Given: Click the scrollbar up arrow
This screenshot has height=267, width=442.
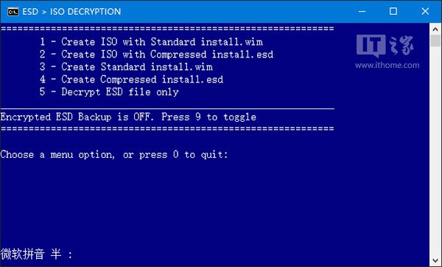Looking at the screenshot, I should tap(435, 29).
